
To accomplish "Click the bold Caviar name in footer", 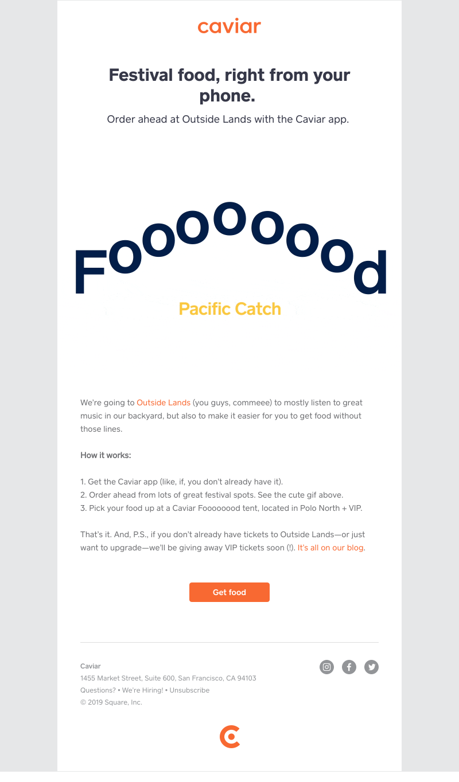I will tap(91, 666).
